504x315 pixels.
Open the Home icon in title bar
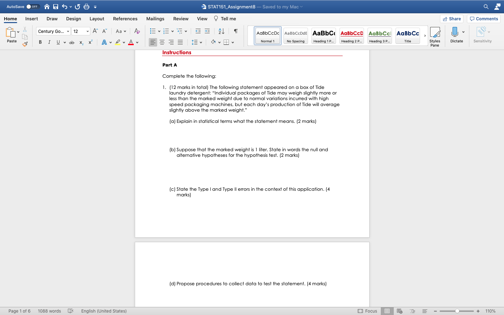tap(47, 7)
